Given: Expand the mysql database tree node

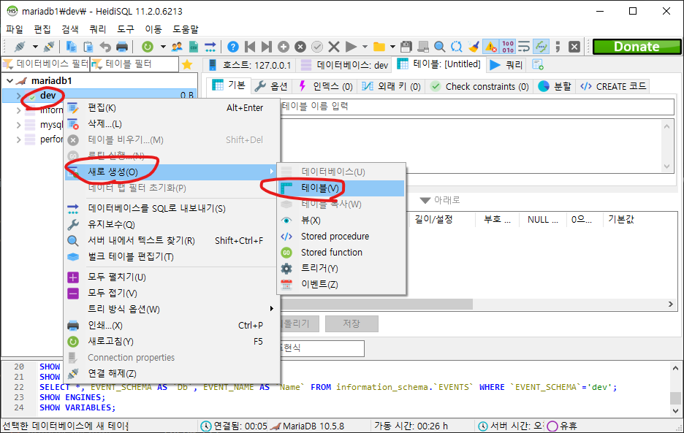Looking at the screenshot, I should [18, 125].
